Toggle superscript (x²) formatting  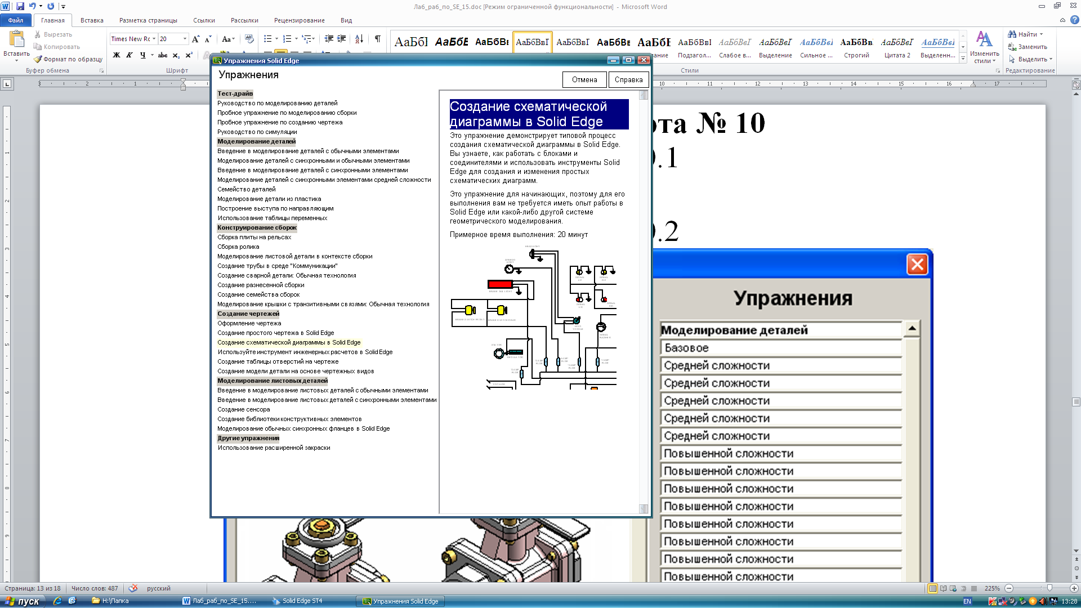coord(189,55)
